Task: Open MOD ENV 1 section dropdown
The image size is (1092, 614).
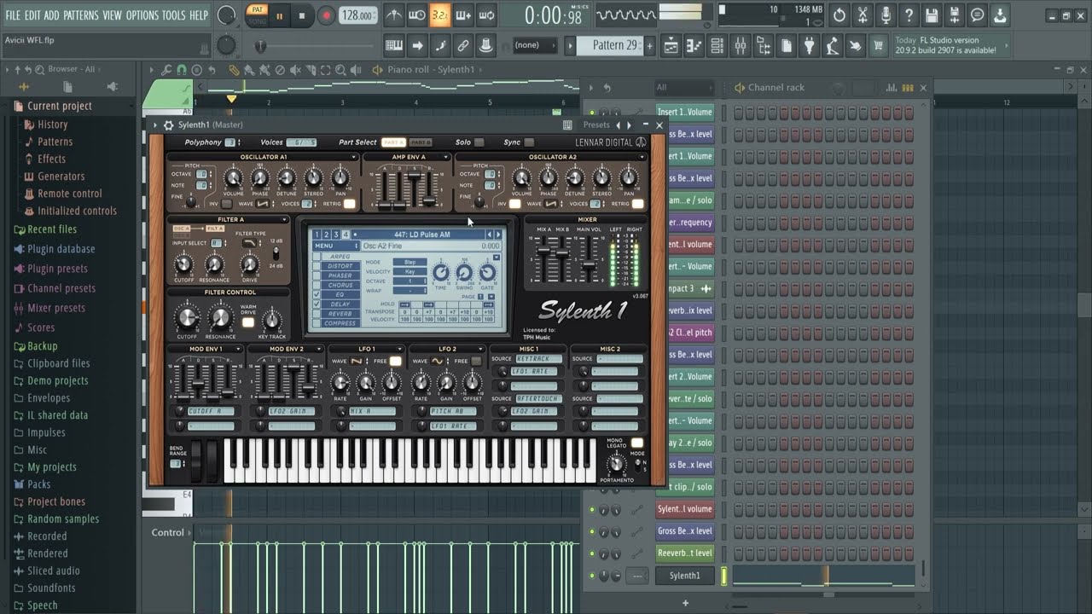Action: [239, 349]
